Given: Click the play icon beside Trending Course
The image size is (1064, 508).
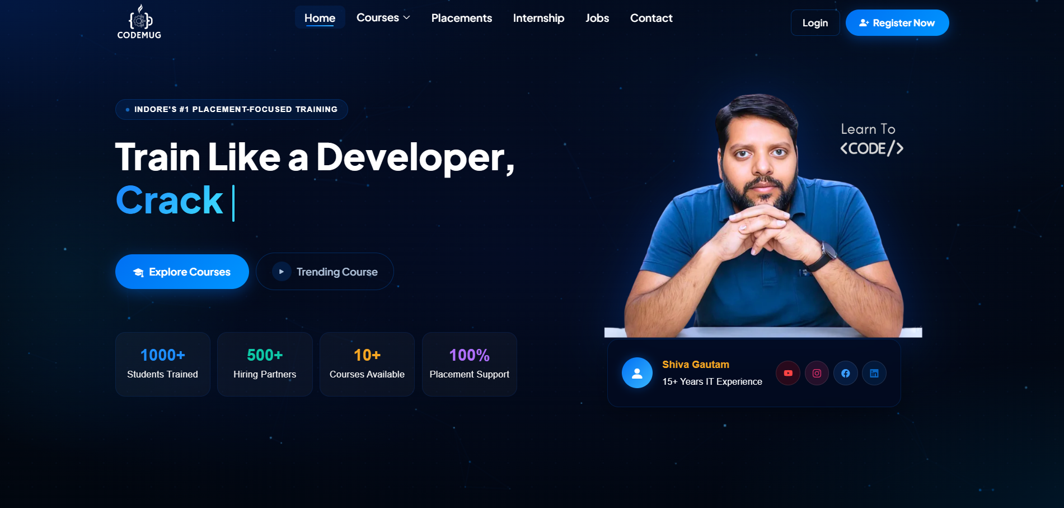Looking at the screenshot, I should click(282, 272).
